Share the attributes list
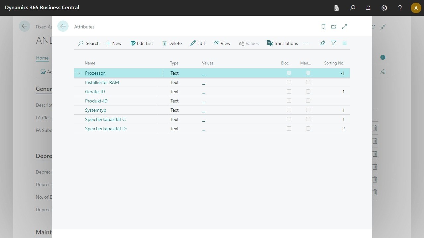Image resolution: width=424 pixels, height=238 pixels. (322, 43)
